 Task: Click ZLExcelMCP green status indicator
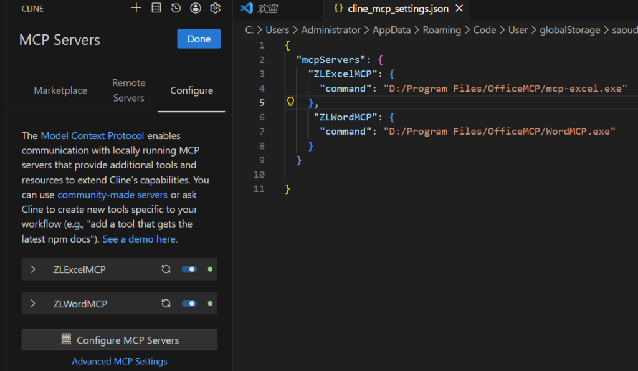(210, 269)
